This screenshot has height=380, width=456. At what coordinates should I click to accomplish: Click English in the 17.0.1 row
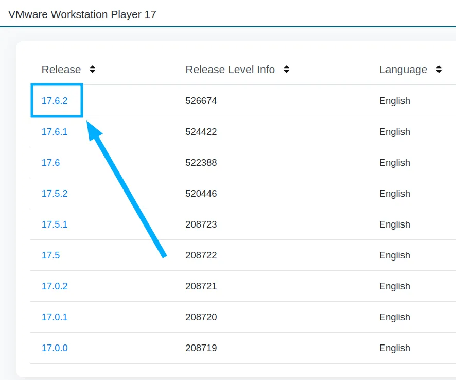click(395, 317)
